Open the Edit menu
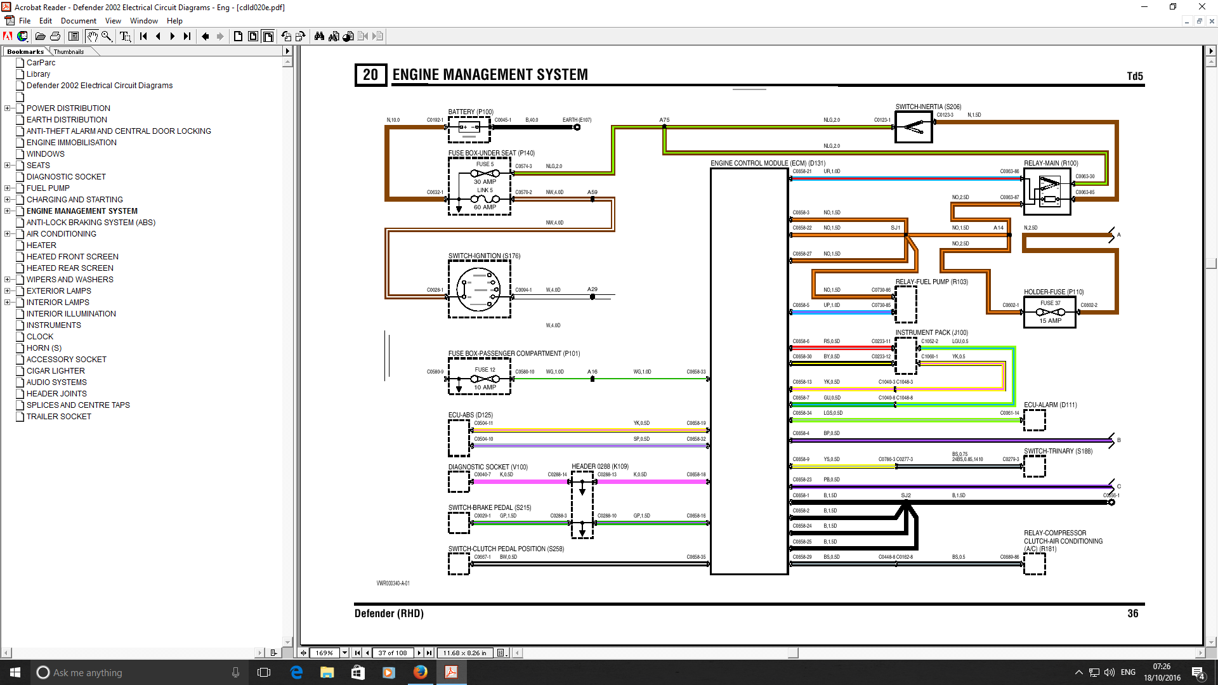Image resolution: width=1218 pixels, height=685 pixels. coord(46,21)
